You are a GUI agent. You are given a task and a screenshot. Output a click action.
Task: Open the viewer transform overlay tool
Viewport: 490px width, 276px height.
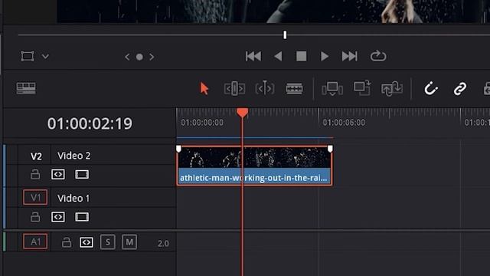(28, 56)
